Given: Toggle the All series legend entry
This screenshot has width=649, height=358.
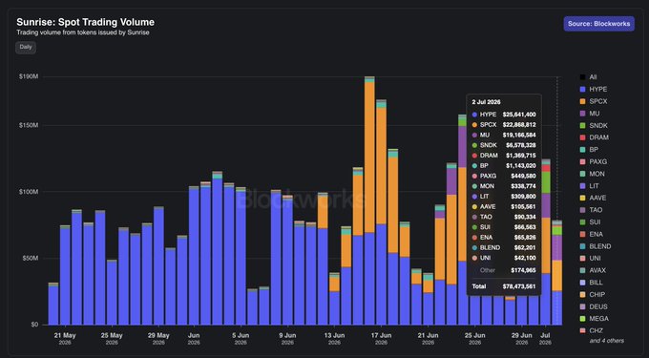Looking at the screenshot, I should 588,77.
